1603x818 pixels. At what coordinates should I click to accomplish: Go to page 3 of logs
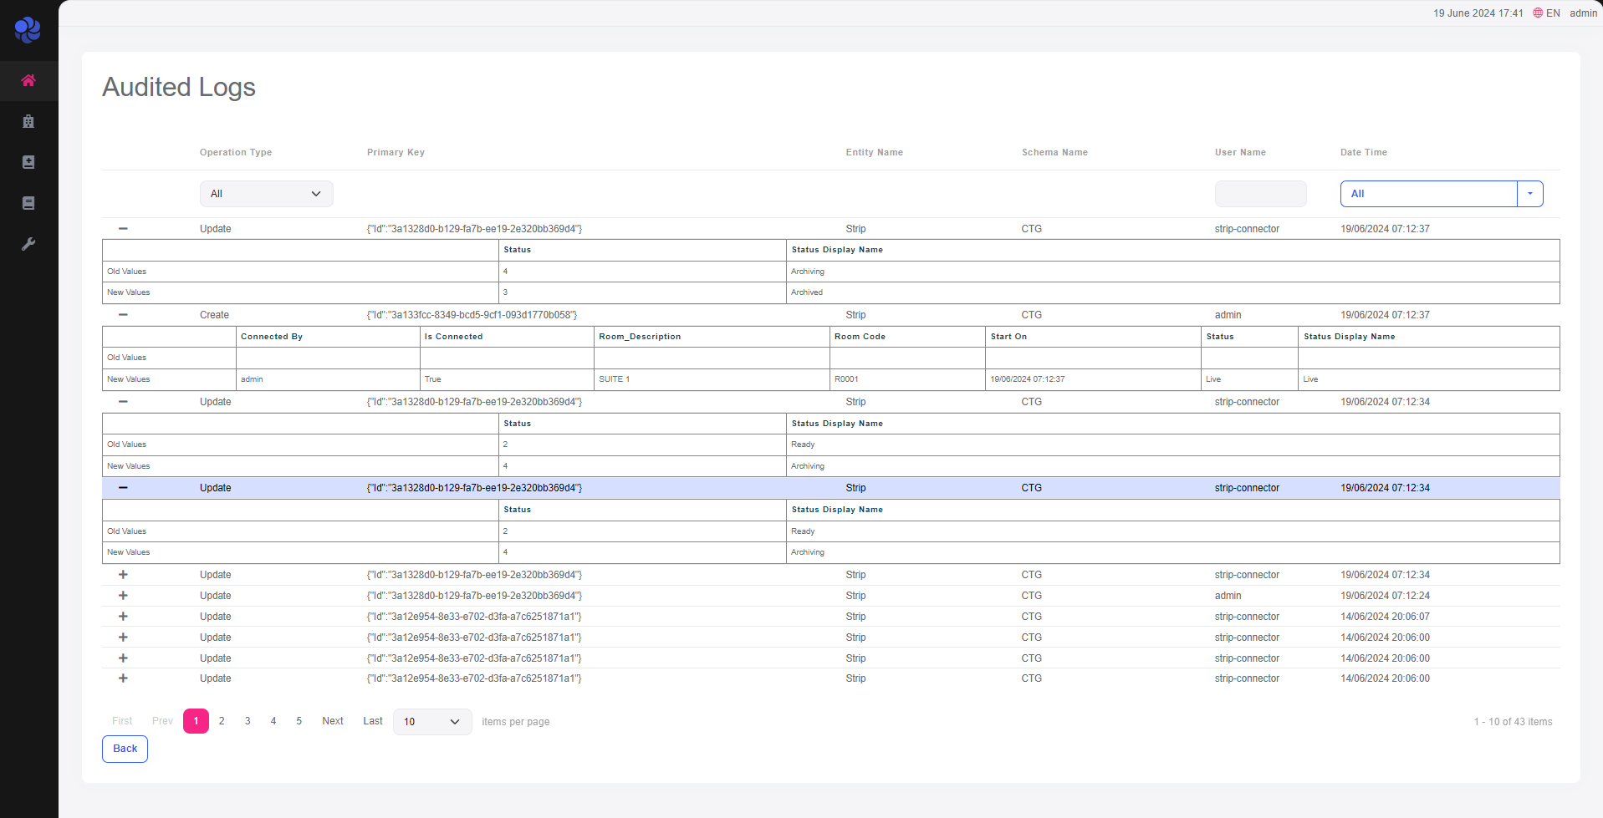point(248,721)
